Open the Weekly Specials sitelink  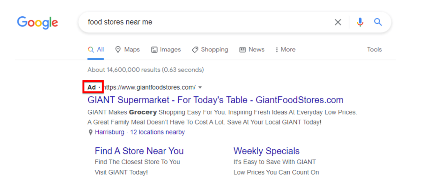coord(266,151)
